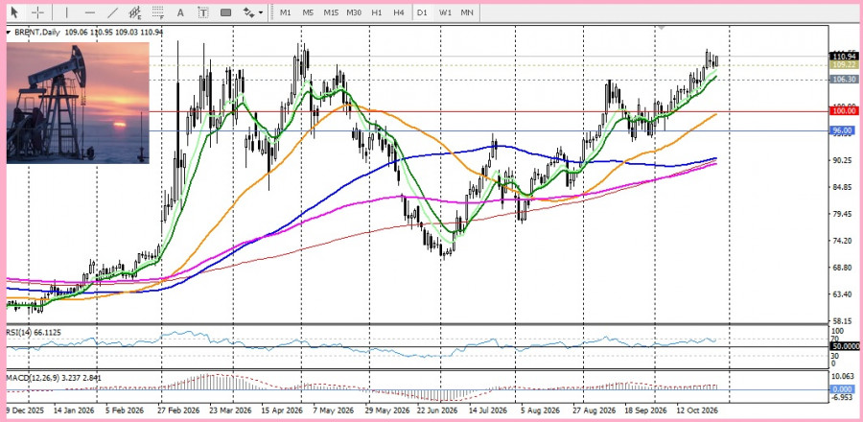The image size is (863, 422).
Task: Choose the trendline drawing tool
Action: tap(113, 12)
